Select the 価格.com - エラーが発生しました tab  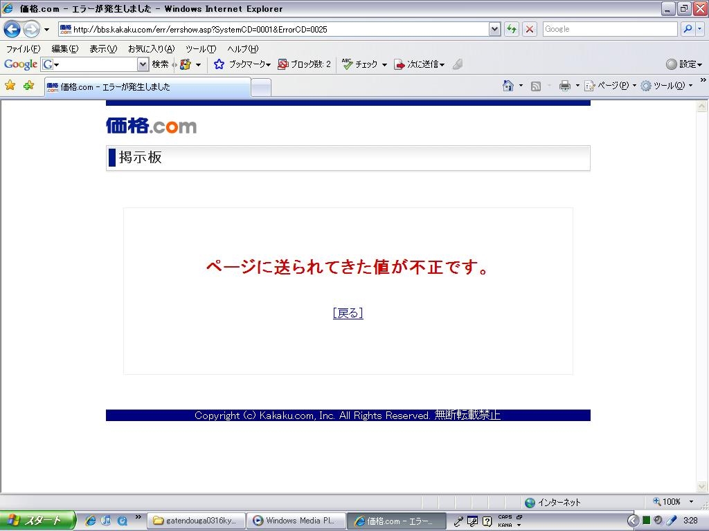coord(147,86)
